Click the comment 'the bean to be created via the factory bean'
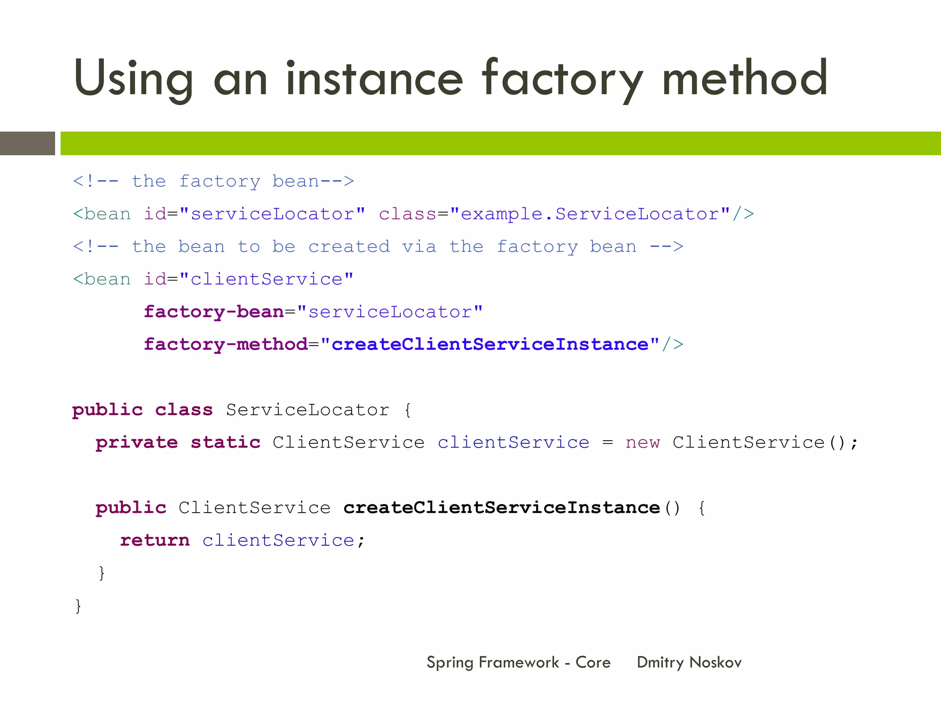 pos(378,246)
